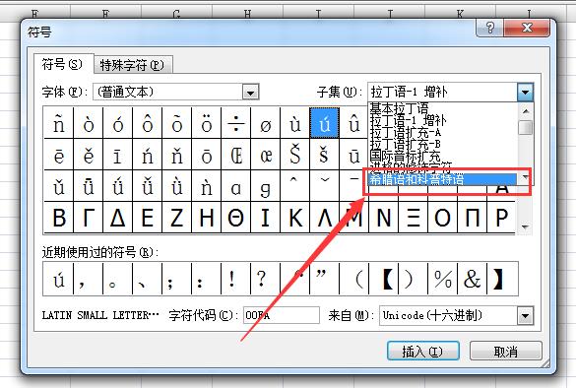
Task: Pick recently used ? question mark
Action: point(266,280)
